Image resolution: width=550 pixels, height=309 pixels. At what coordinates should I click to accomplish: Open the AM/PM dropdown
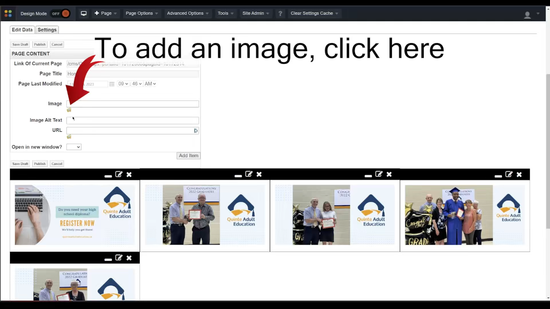[150, 84]
